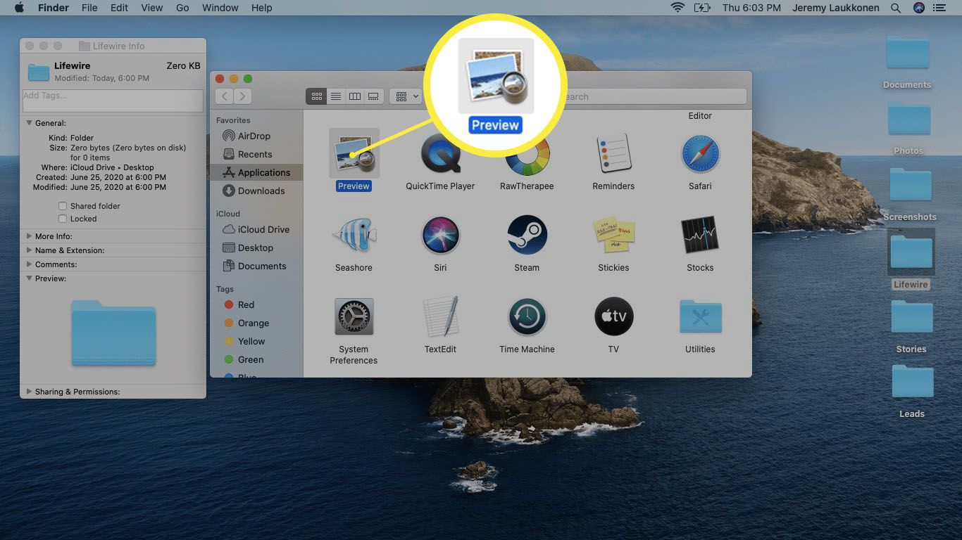962x540 pixels.
Task: Expand the More Info section
Action: point(30,236)
